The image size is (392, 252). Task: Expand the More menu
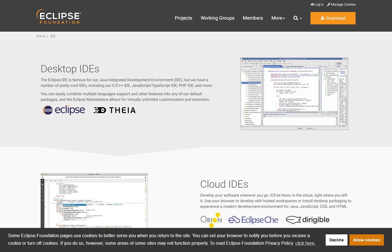(278, 18)
